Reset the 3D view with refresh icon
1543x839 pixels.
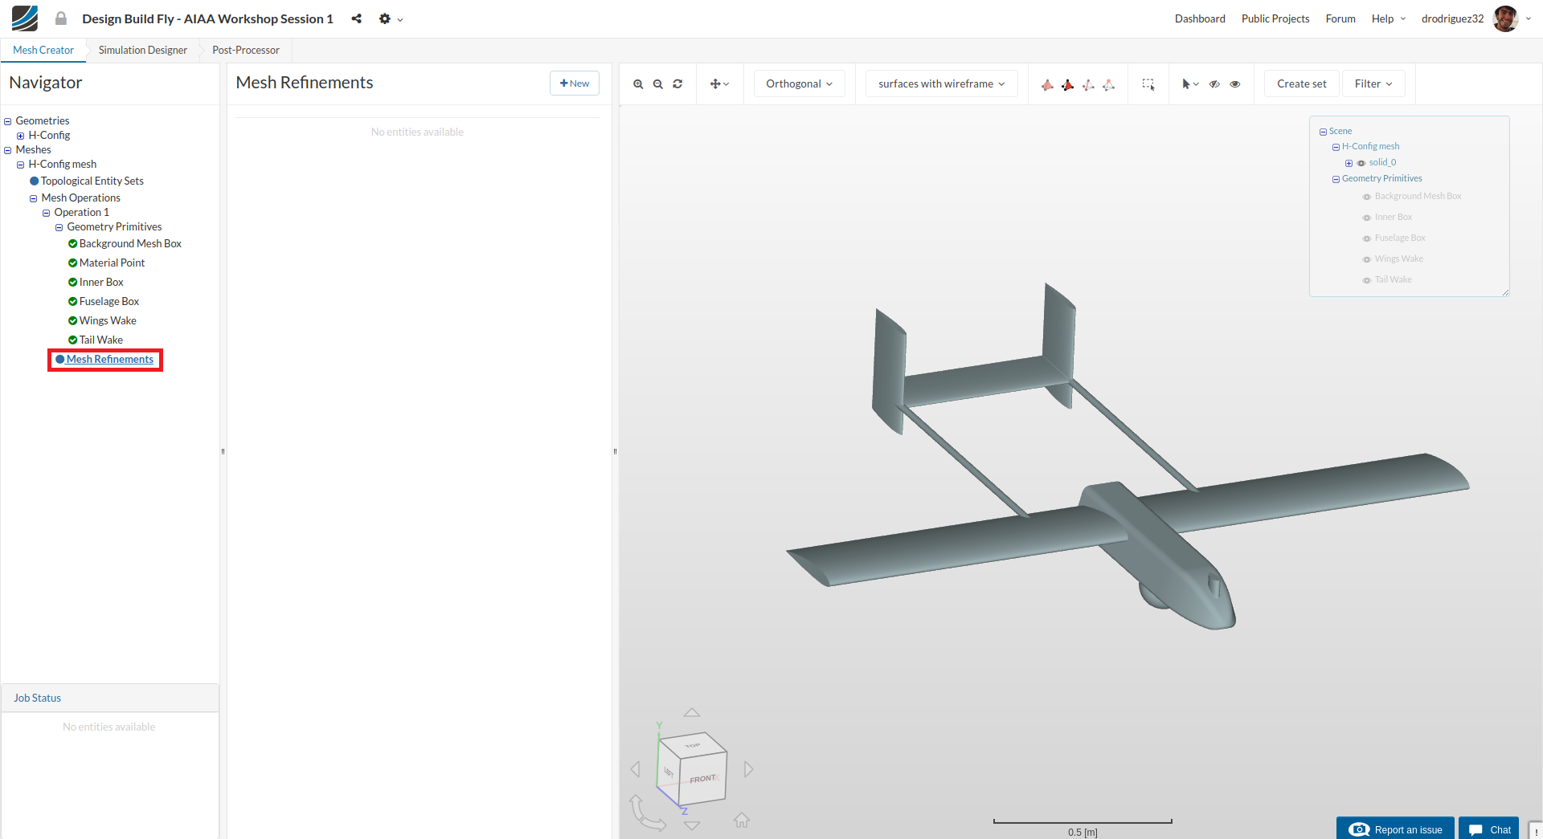coord(677,84)
